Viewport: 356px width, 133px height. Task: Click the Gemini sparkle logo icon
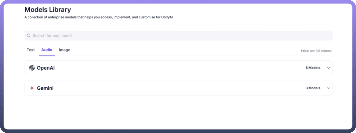tap(32, 88)
